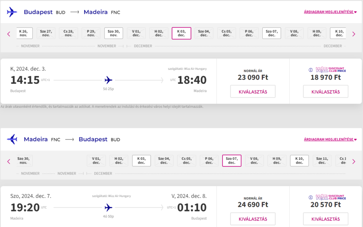The image size is (363, 227).
Task: Go to next outbound dates arrow
Action: click(x=353, y=34)
